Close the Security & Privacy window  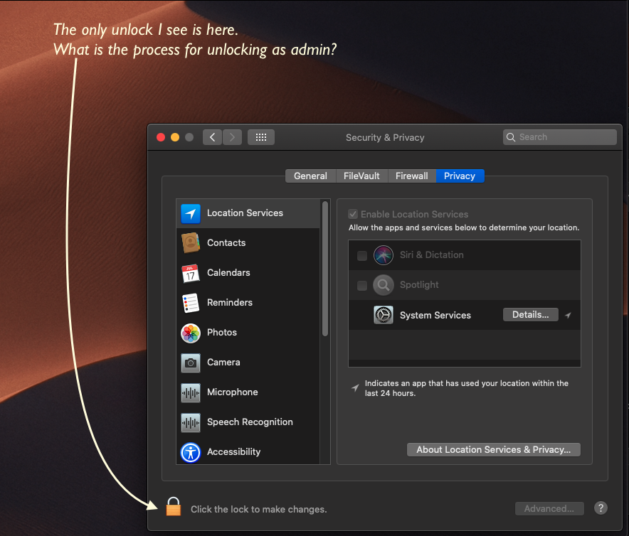[x=161, y=137]
